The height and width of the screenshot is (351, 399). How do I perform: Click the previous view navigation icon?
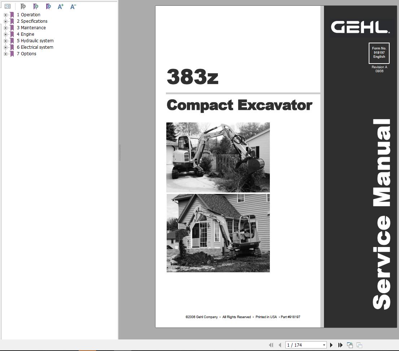[350, 345]
